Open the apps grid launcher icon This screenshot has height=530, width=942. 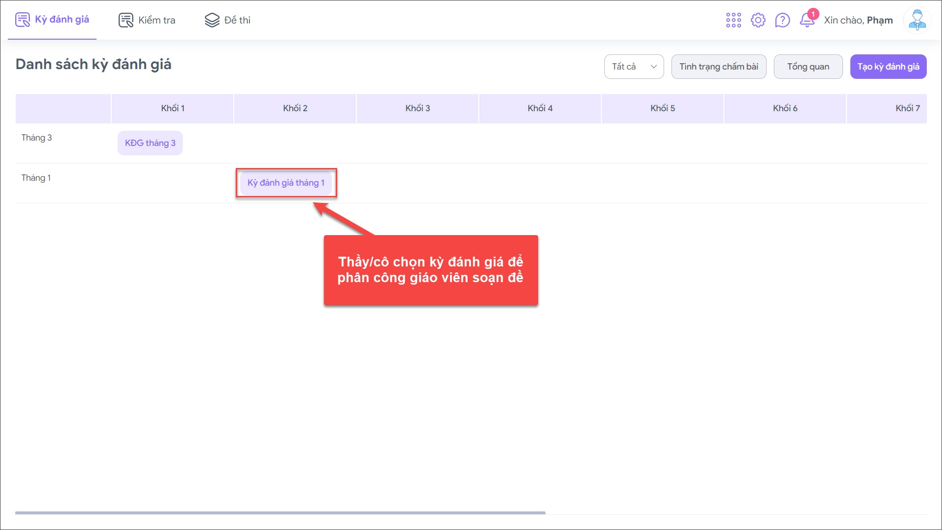pos(733,20)
